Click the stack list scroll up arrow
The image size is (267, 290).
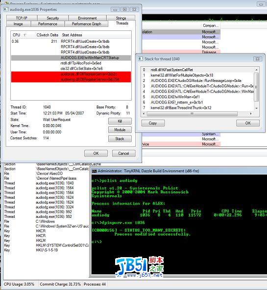pos(257,70)
